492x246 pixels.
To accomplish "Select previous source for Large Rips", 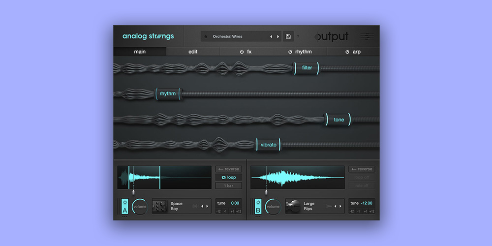I will 336,206.
